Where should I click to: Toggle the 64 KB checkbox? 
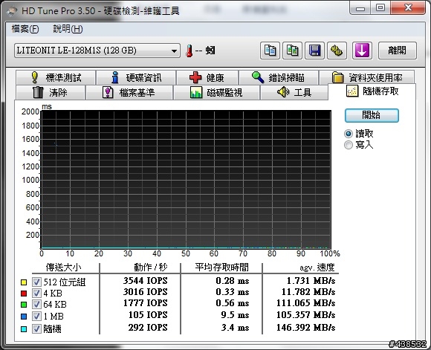click(x=36, y=305)
